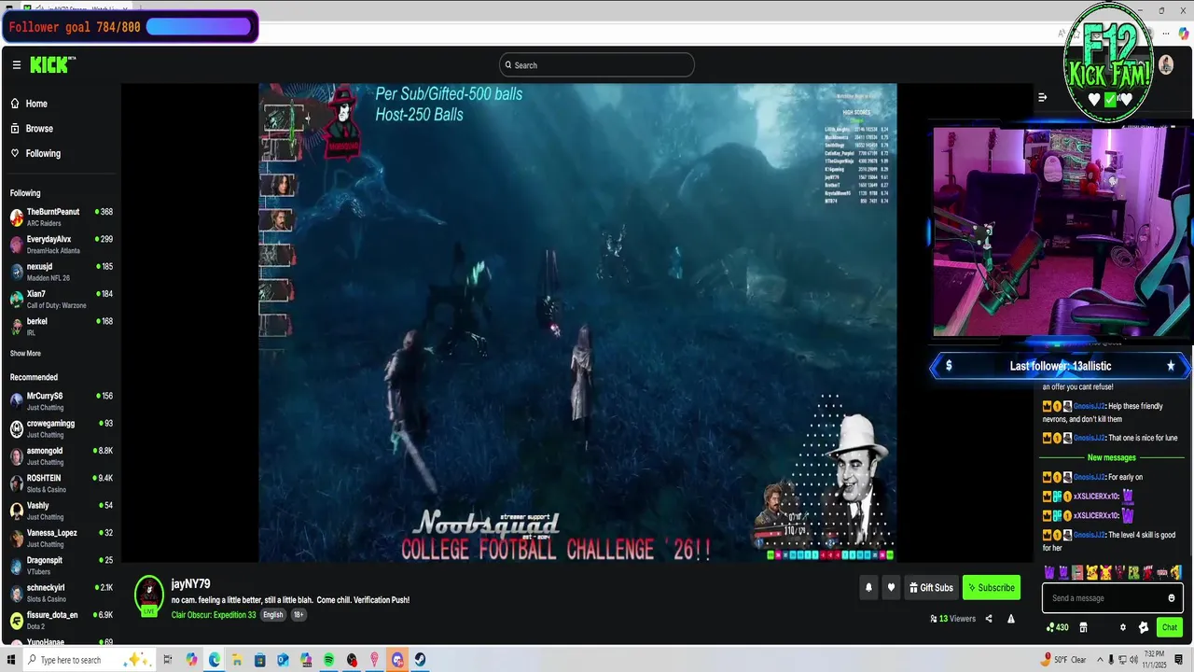Open Vanessa_Lopez recommended channel
The width and height of the screenshot is (1194, 672).
pos(62,538)
